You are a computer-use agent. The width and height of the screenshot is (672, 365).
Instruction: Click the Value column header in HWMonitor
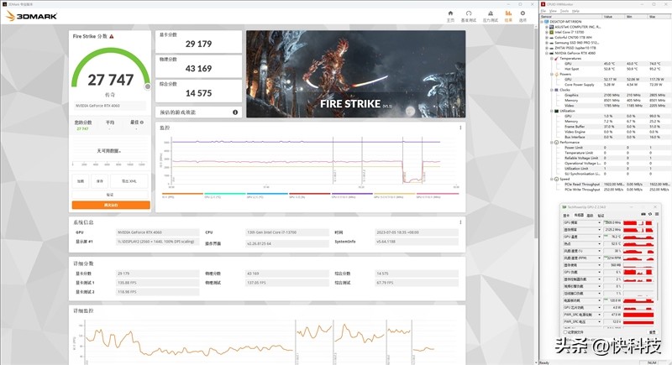click(613, 16)
